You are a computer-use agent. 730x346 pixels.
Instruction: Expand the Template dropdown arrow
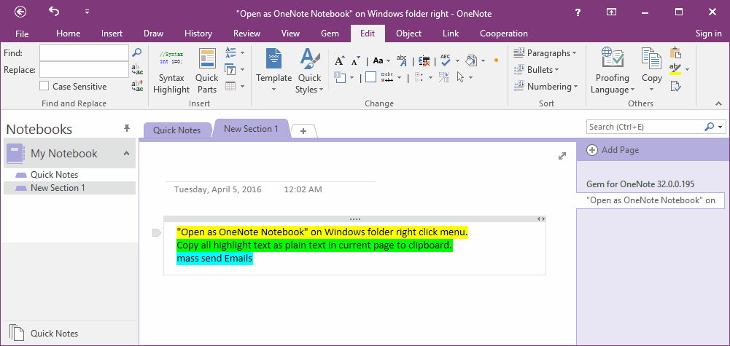click(x=273, y=90)
